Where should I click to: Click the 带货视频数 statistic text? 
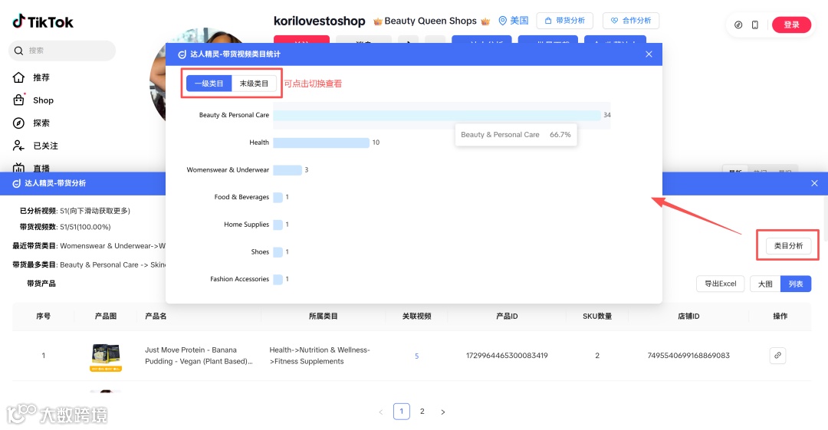(x=65, y=227)
